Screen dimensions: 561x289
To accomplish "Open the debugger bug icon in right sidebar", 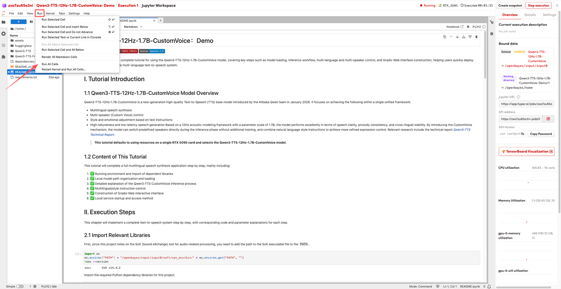I will tap(492, 34).
